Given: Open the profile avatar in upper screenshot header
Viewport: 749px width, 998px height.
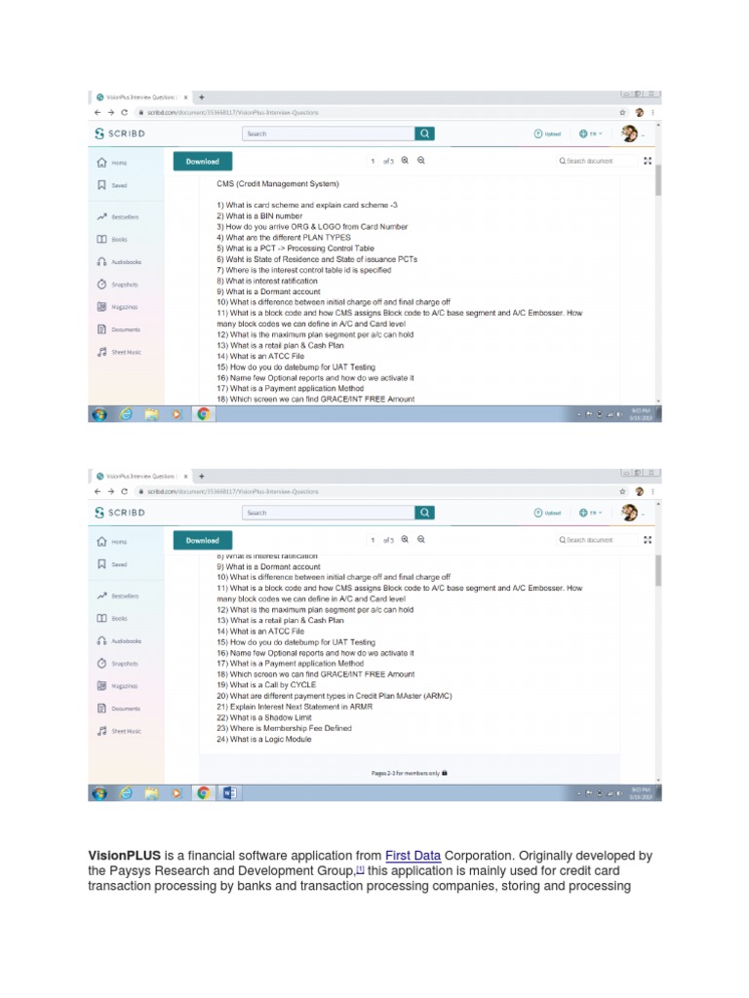Looking at the screenshot, I should (x=629, y=134).
